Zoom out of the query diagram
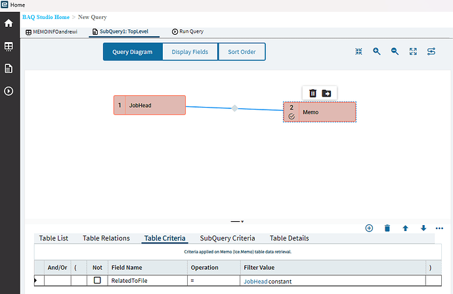Viewport: 453px width, 294px height. [395, 51]
